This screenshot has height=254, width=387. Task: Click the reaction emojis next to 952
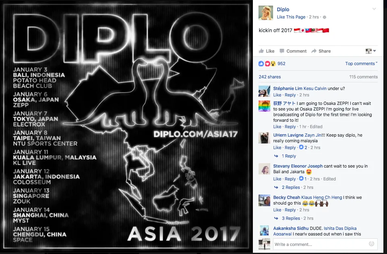[267, 63]
